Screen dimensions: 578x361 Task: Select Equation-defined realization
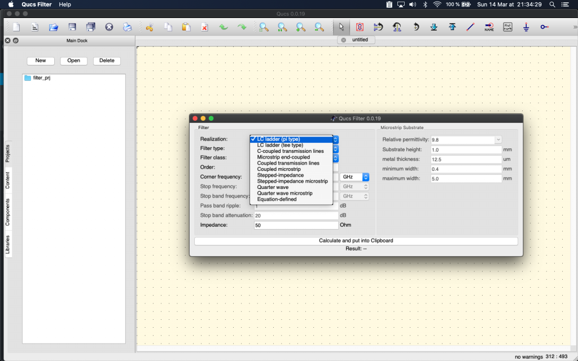(291, 199)
